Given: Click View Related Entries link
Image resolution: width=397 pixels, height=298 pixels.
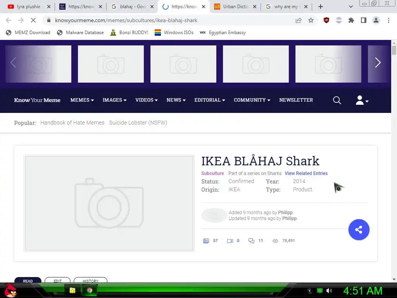Looking at the screenshot, I should point(306,173).
